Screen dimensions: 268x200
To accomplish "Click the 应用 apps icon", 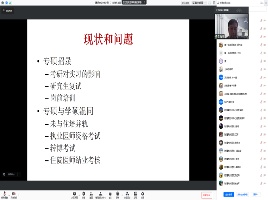I will pyautogui.click(x=135, y=194).
